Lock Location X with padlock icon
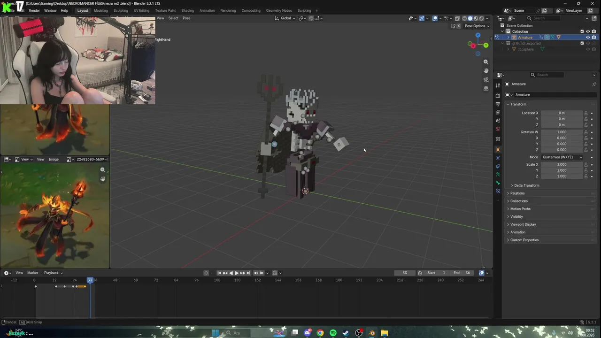Viewport: 601px width, 338px height. pyautogui.click(x=586, y=113)
